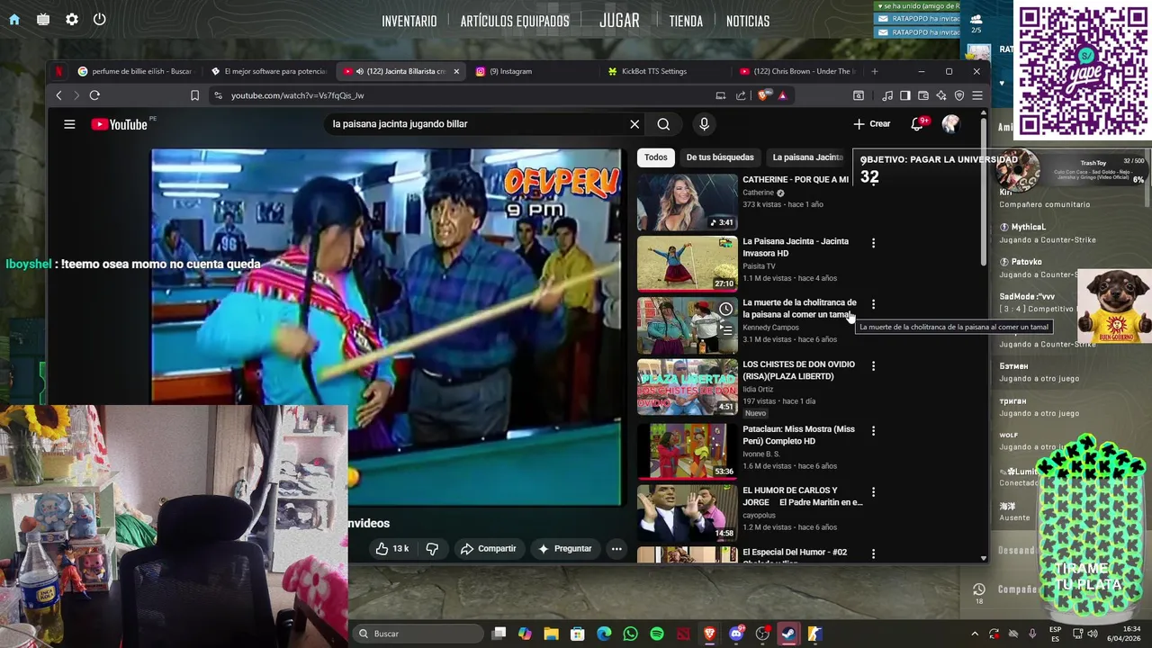This screenshot has width=1152, height=648.
Task: Click the Crear button on YouTube
Action: click(x=872, y=124)
